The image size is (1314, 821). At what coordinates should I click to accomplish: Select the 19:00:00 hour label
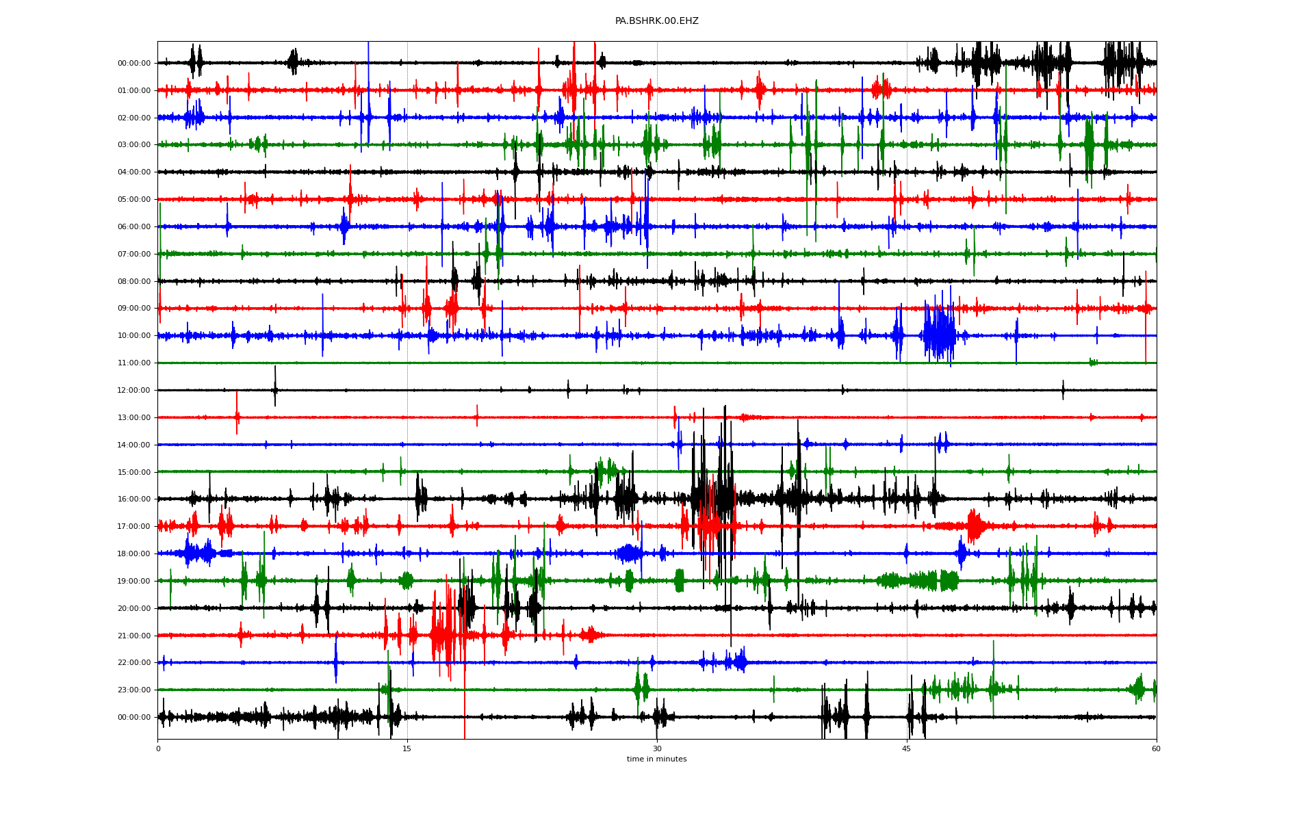point(134,581)
